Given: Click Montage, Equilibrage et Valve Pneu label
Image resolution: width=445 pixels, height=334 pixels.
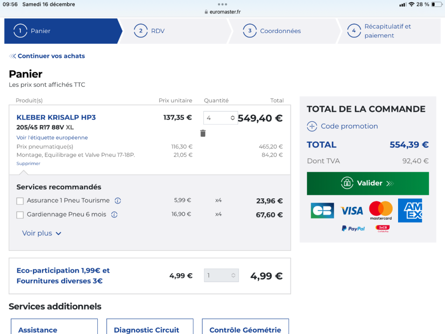Looking at the screenshot, I should 76,155.
